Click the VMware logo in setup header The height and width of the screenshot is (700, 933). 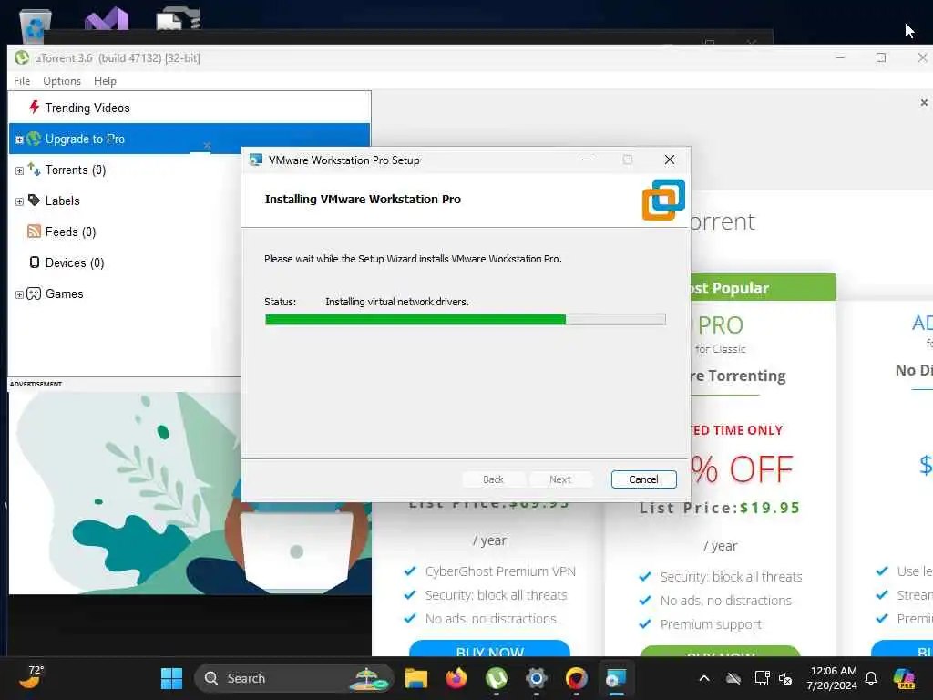(663, 200)
